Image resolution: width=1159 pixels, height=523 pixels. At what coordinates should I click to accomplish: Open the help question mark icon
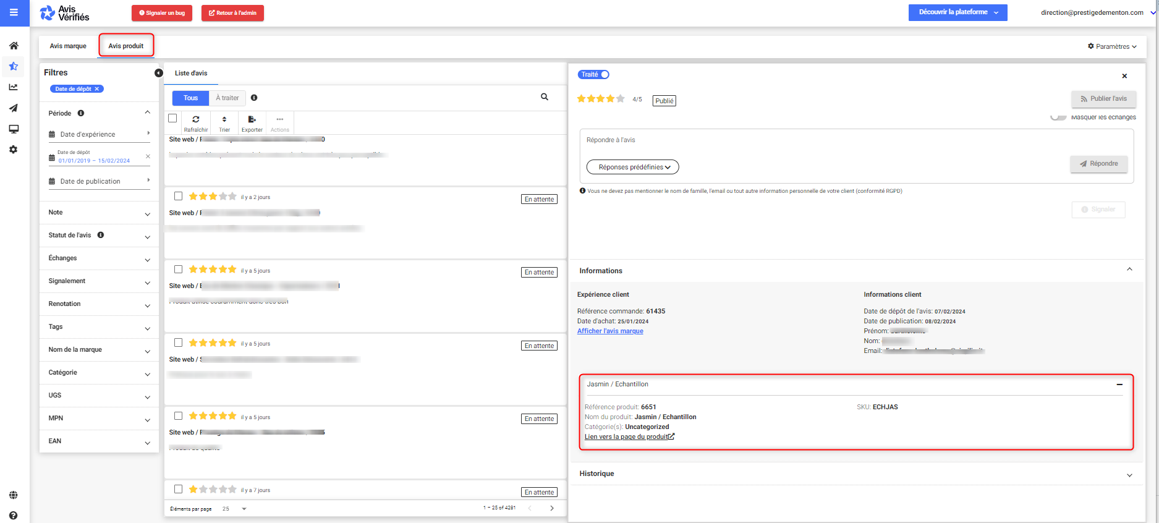[x=14, y=515]
